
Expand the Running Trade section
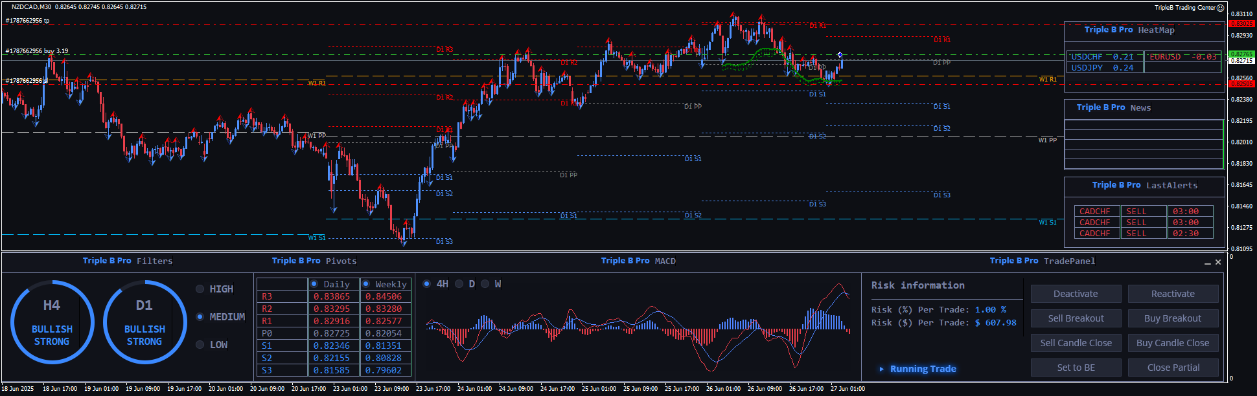point(917,369)
